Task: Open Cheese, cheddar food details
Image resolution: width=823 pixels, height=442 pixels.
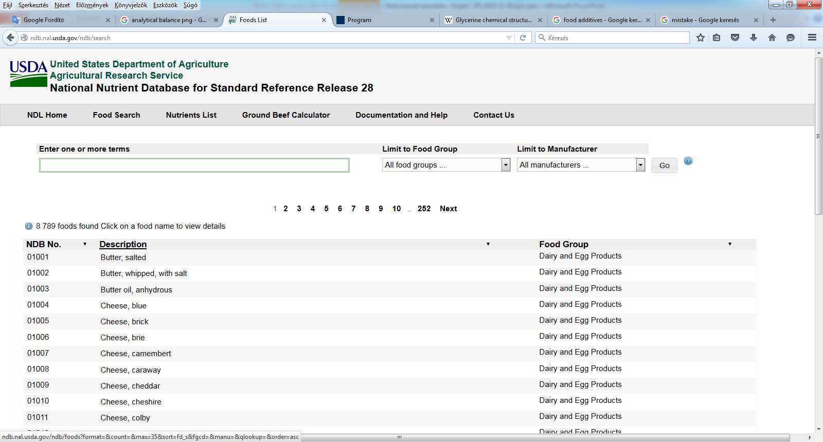Action: (131, 386)
